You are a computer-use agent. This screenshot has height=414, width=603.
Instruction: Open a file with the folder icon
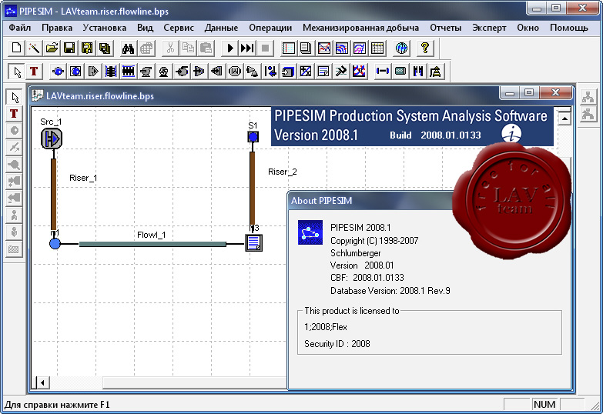click(52, 48)
